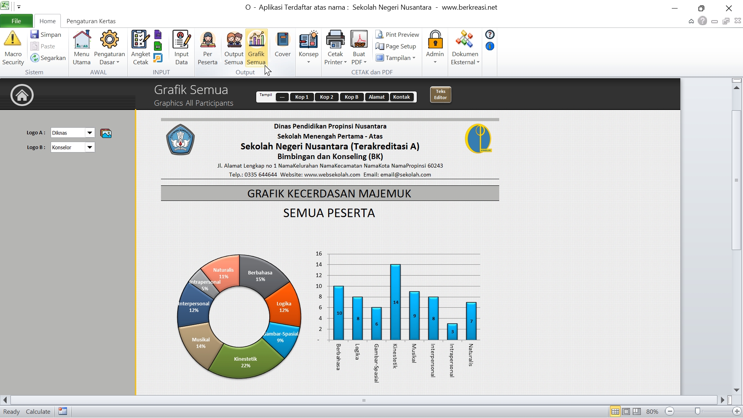This screenshot has width=743, height=418.
Task: Click the Simpan save button
Action: [46, 35]
